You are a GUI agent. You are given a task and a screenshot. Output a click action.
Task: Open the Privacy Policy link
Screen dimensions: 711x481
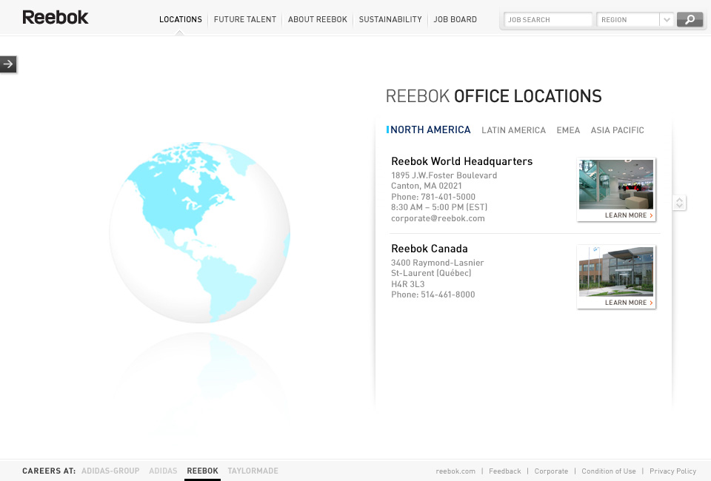673,471
